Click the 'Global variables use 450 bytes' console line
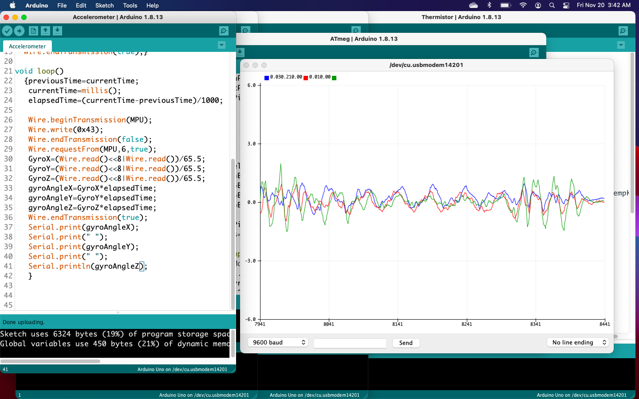The image size is (639, 399). [115, 344]
